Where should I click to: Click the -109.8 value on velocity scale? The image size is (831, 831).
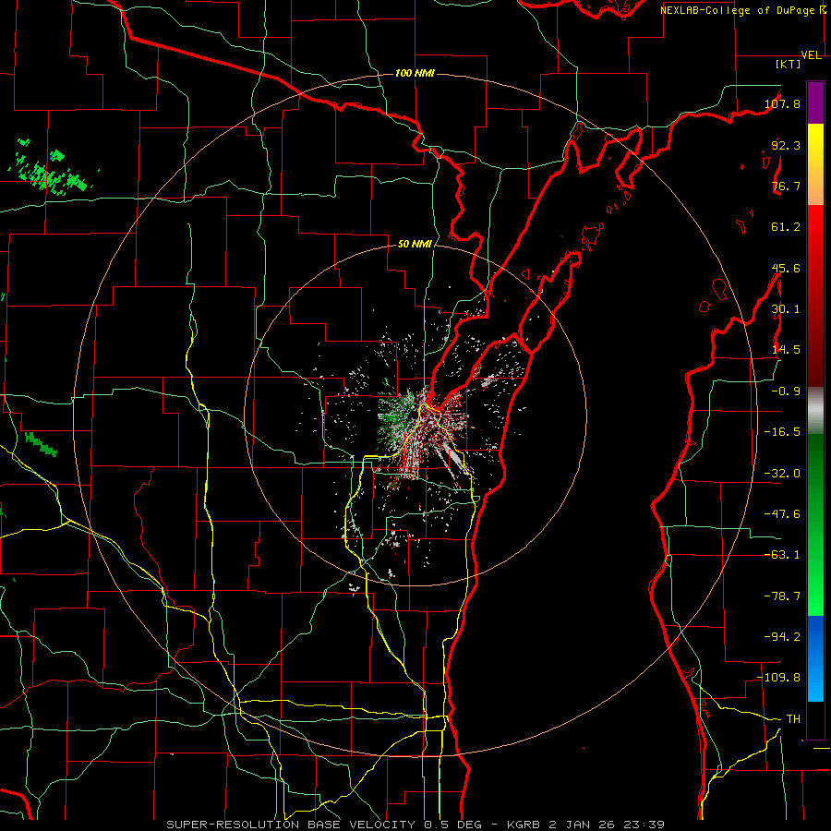point(779,678)
